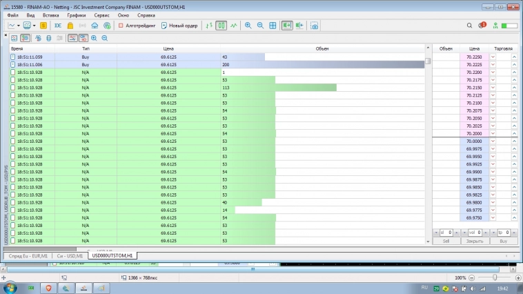This screenshot has width=523, height=294.
Task: Zoom in the chart with magnifier plus
Action: (x=248, y=26)
